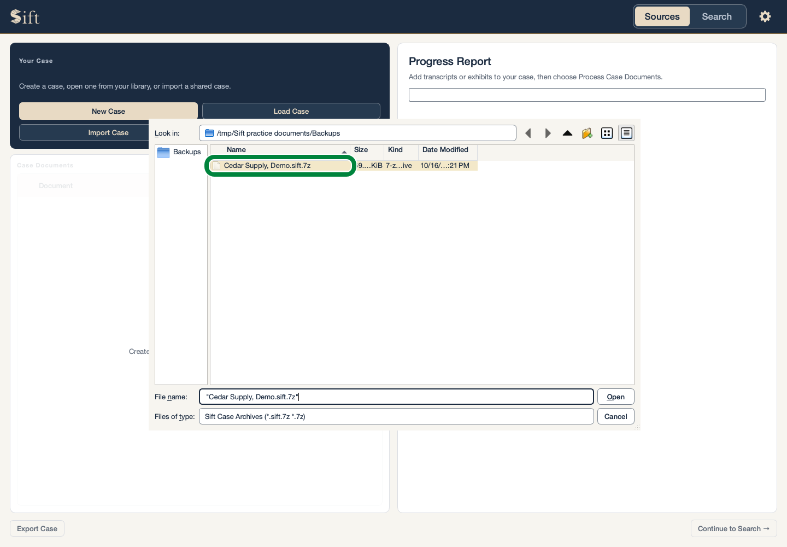Viewport: 787px width, 547px height.
Task: Click the Import Case button
Action: point(84,132)
